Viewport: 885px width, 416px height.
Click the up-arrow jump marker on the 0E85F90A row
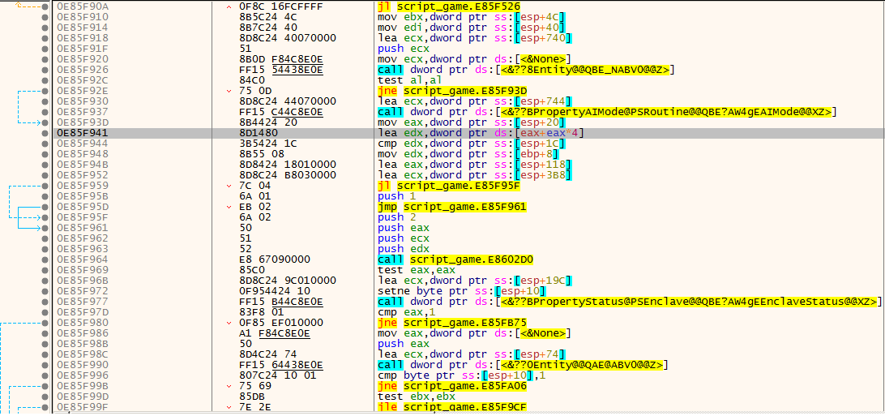pyautogui.click(x=229, y=6)
